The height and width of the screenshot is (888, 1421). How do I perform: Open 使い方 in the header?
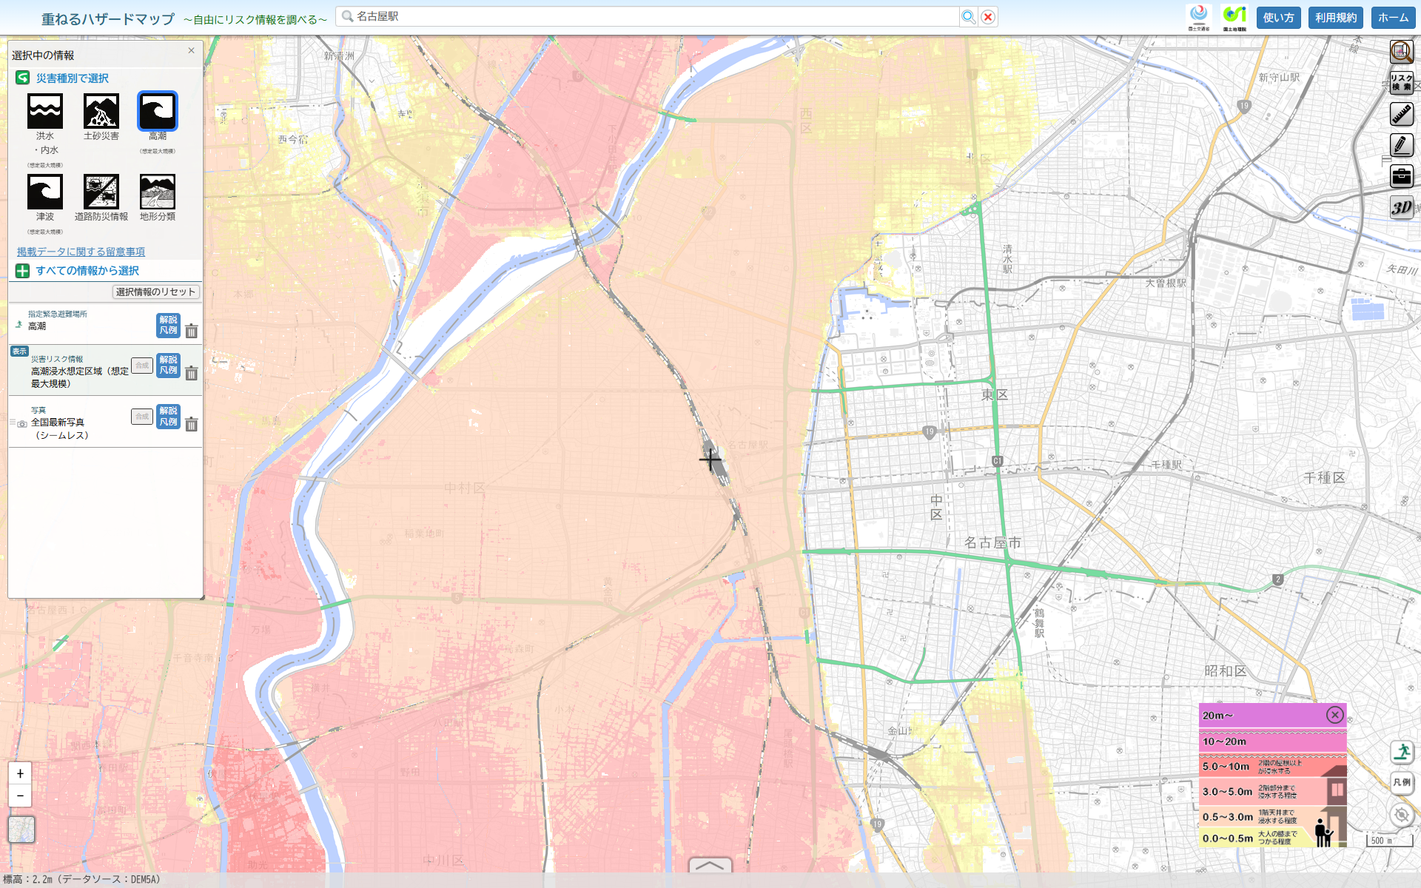[x=1278, y=18]
